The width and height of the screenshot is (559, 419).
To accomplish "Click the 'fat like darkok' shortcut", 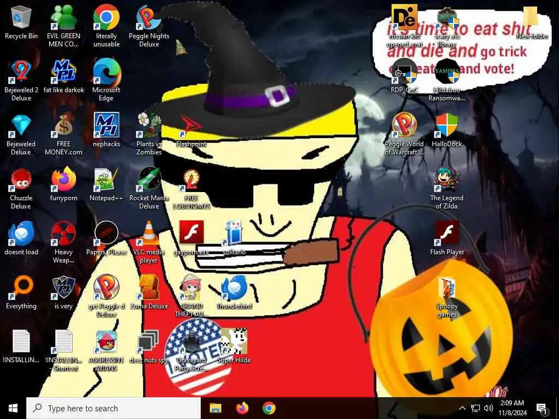I will (x=63, y=71).
